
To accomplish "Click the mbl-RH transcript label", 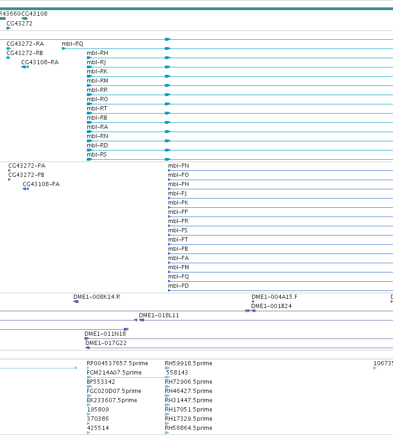I will click(x=97, y=53).
